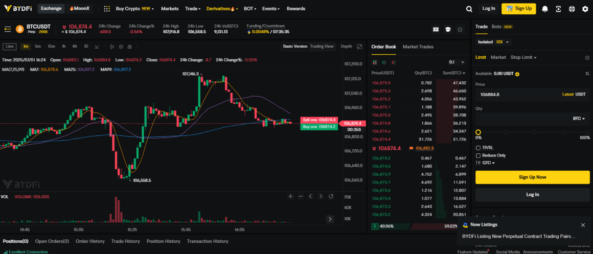Viewport: 593px width, 254px height.
Task: Jump chart to latest bar arrow
Action: pyautogui.click(x=330, y=219)
